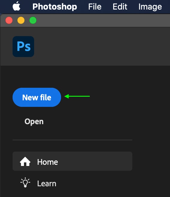Viewport: 170px width, 197px height.
Task: Close the window with red button
Action: pos(9,20)
